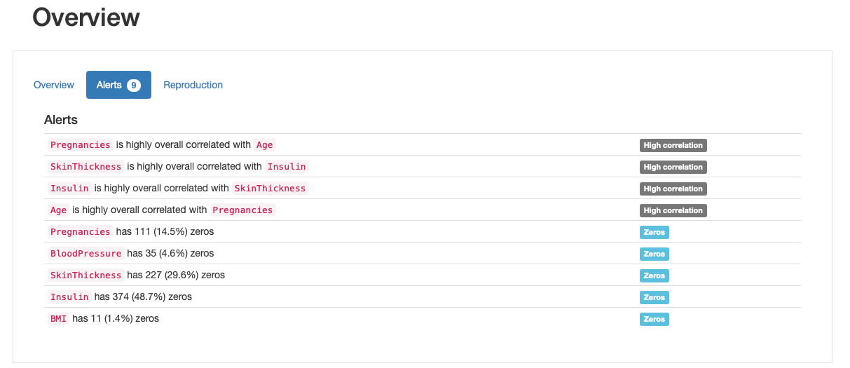Screen dimensions: 850x368
Task: Click High correlation badge for SkinThickness row
Action: [673, 168]
